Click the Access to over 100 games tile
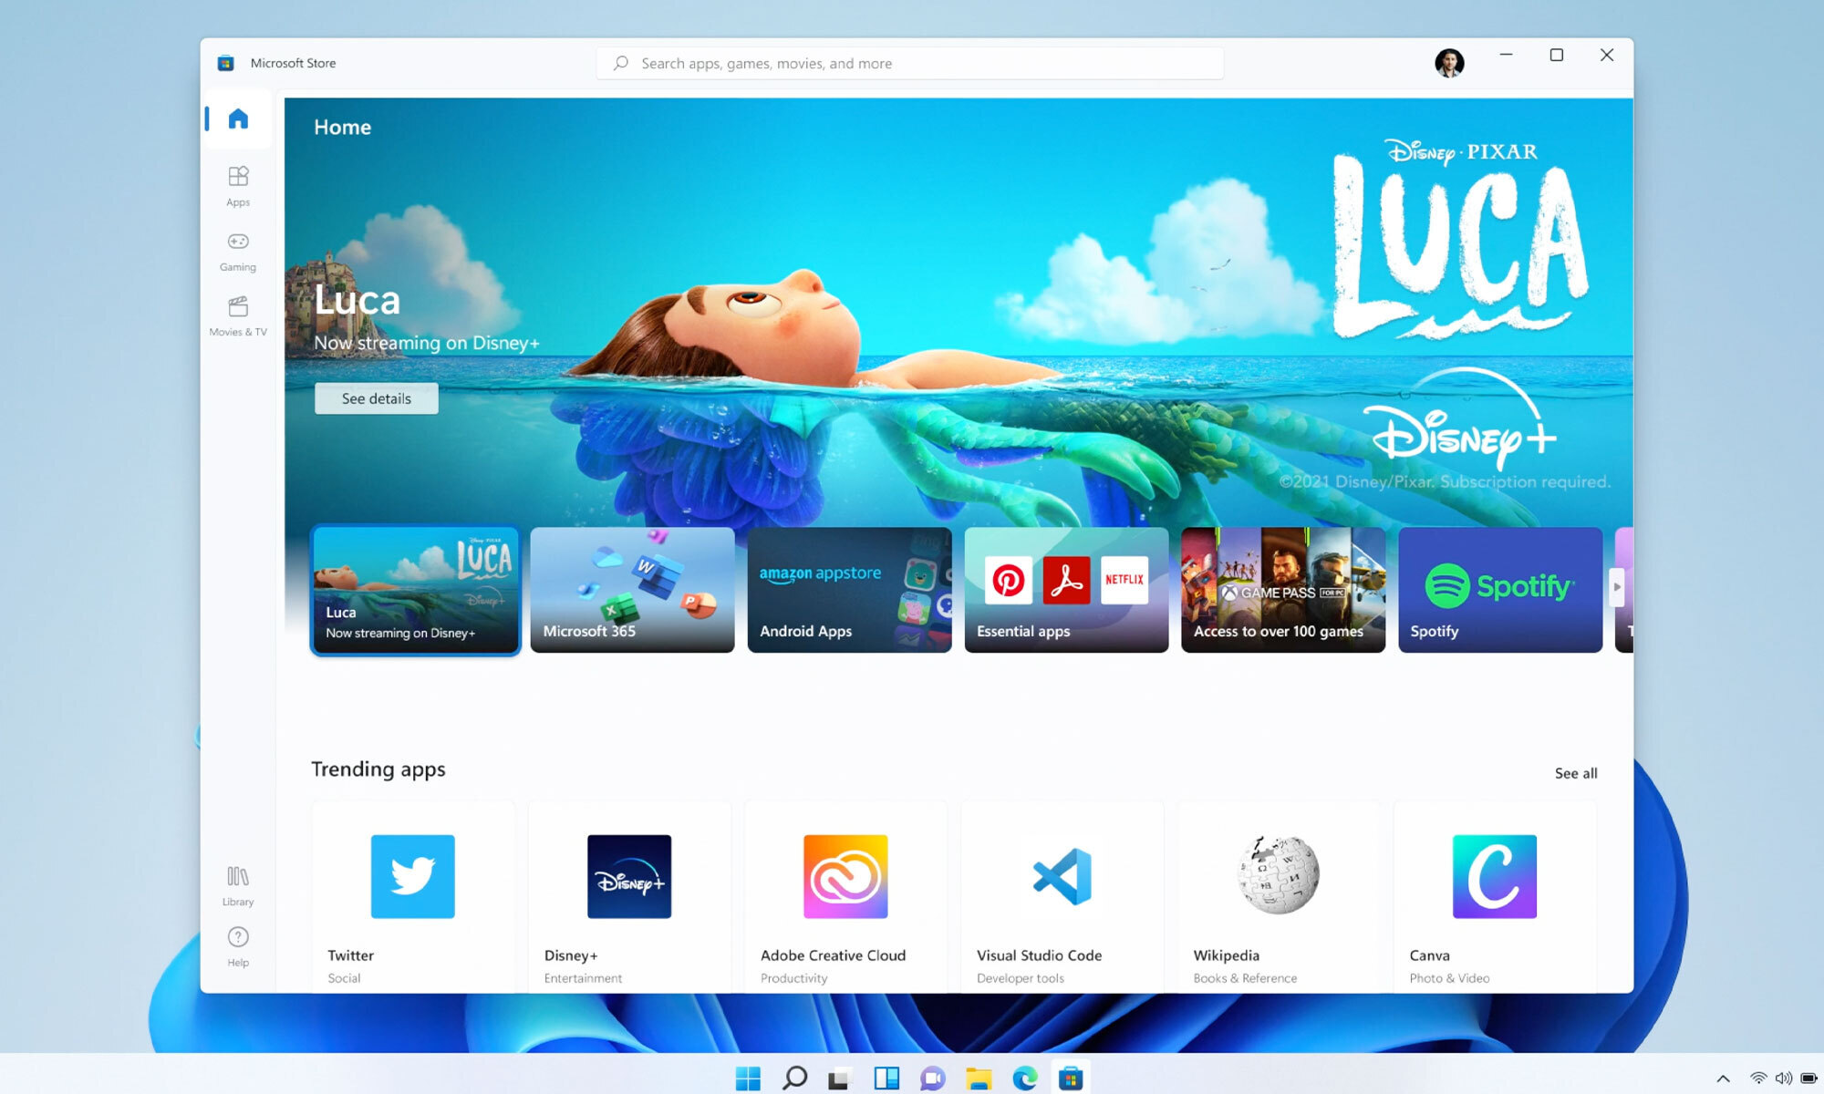1824x1094 pixels. (x=1283, y=589)
